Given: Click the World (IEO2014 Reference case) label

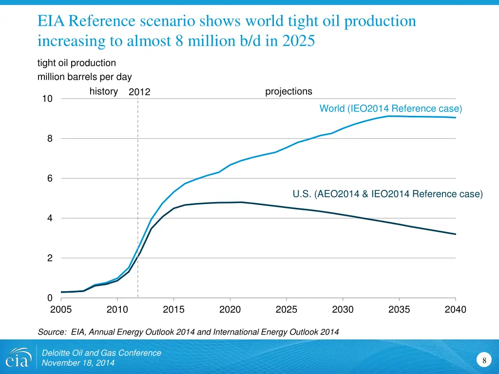Looking at the screenshot, I should coord(390,109).
